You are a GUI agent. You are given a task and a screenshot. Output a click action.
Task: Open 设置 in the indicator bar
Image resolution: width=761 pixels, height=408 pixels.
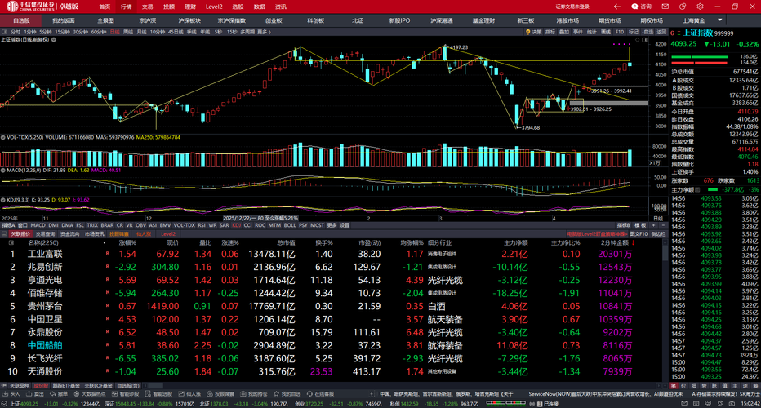click(x=345, y=225)
